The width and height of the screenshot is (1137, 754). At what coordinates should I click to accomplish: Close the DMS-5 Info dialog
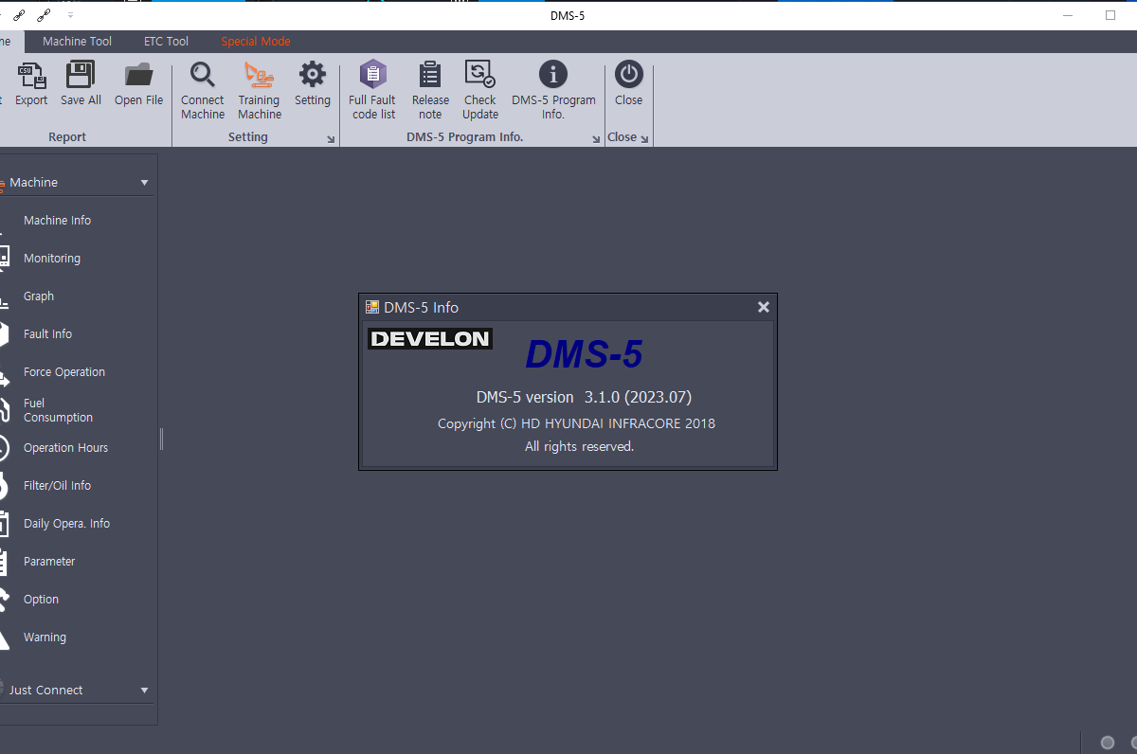coord(763,306)
